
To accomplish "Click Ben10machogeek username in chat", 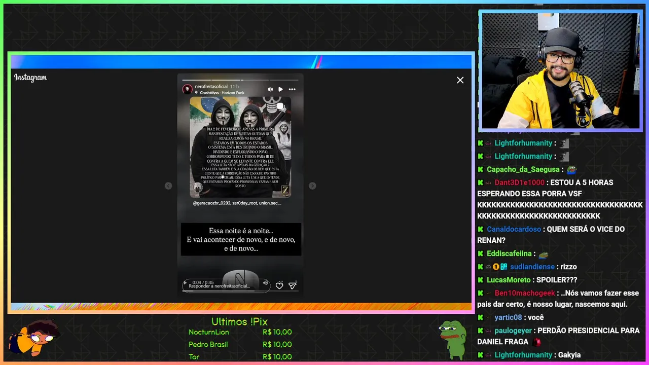I will coord(525,293).
